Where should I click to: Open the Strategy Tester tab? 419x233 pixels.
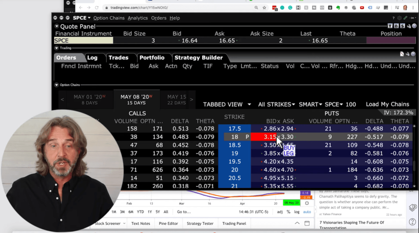(x=200, y=223)
